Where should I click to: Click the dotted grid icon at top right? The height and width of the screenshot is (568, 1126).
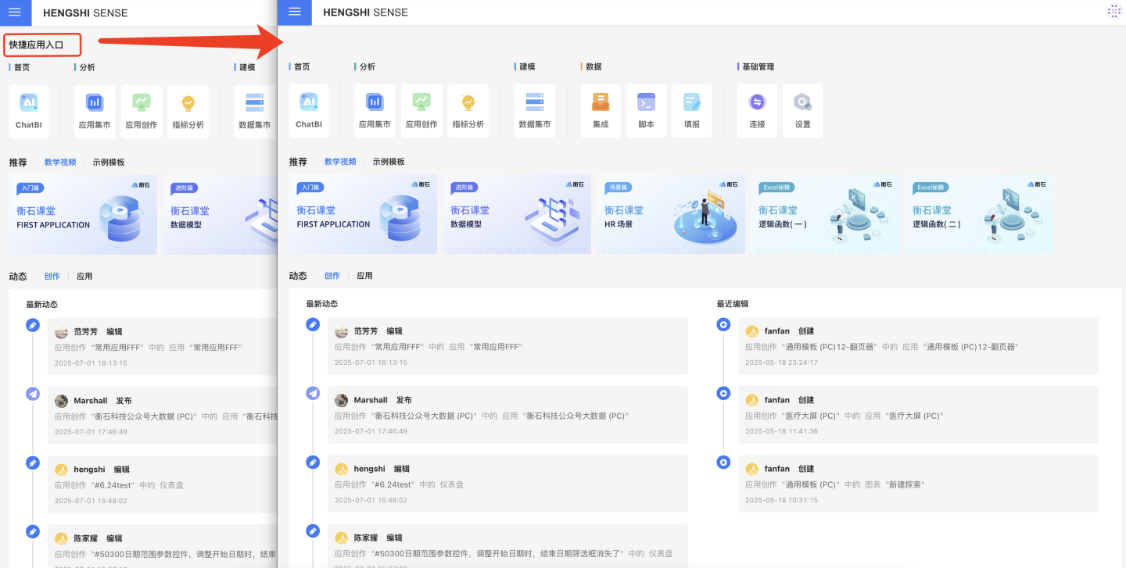point(1113,12)
